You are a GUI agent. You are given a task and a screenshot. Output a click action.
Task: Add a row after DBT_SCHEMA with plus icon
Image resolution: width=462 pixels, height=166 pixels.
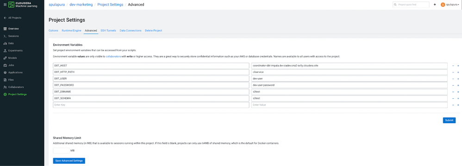[458, 98]
